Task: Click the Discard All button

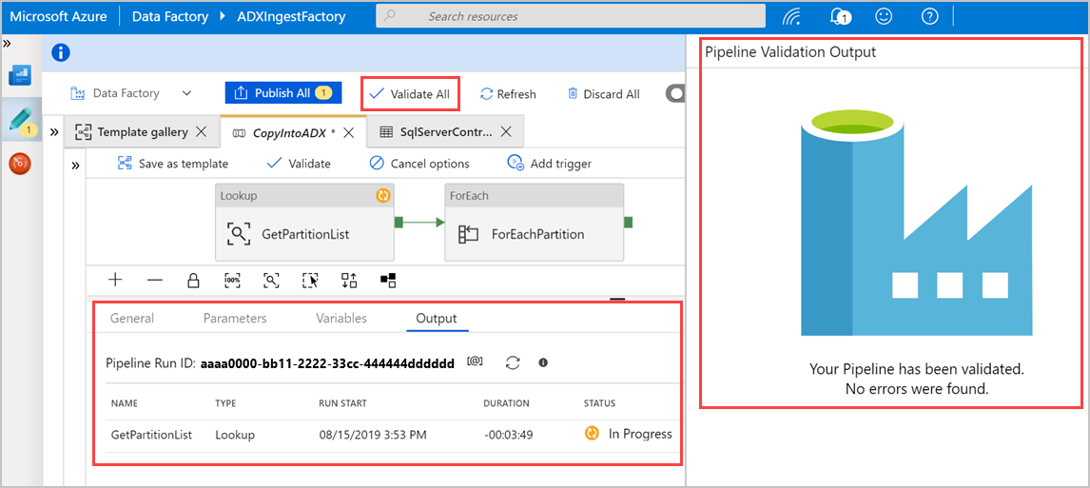Action: click(x=603, y=94)
